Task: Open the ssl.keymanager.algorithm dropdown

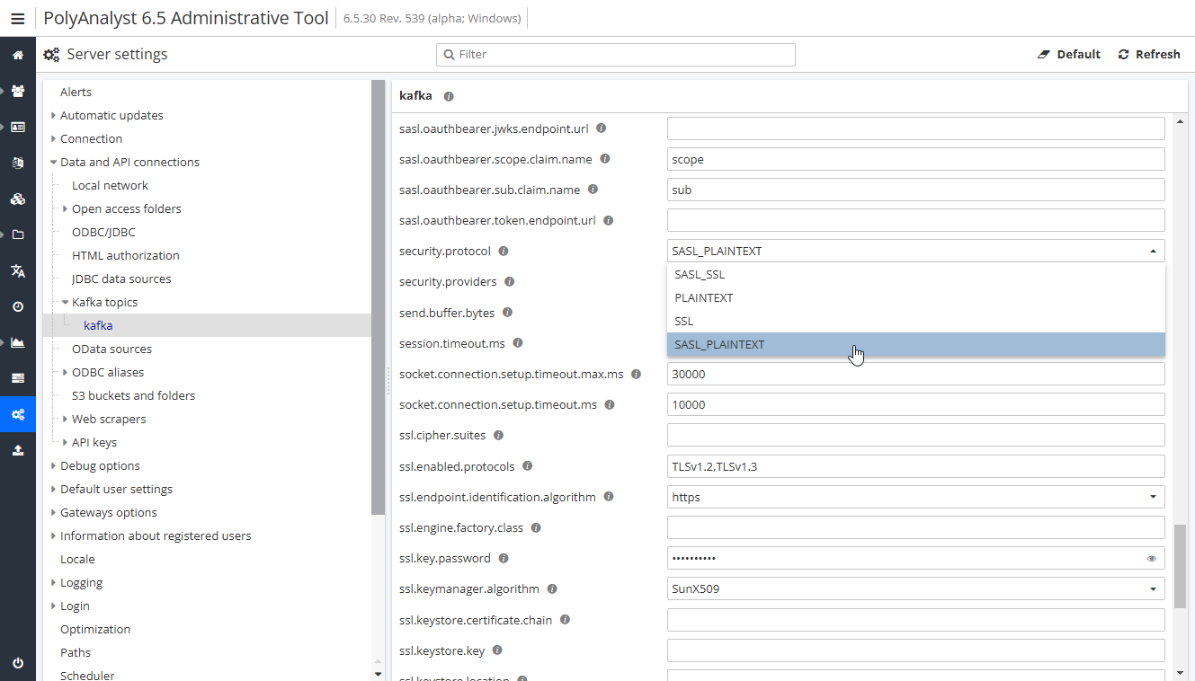Action: pyautogui.click(x=915, y=589)
